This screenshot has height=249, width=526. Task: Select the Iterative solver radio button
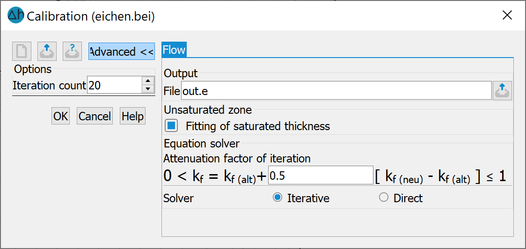pyautogui.click(x=277, y=198)
